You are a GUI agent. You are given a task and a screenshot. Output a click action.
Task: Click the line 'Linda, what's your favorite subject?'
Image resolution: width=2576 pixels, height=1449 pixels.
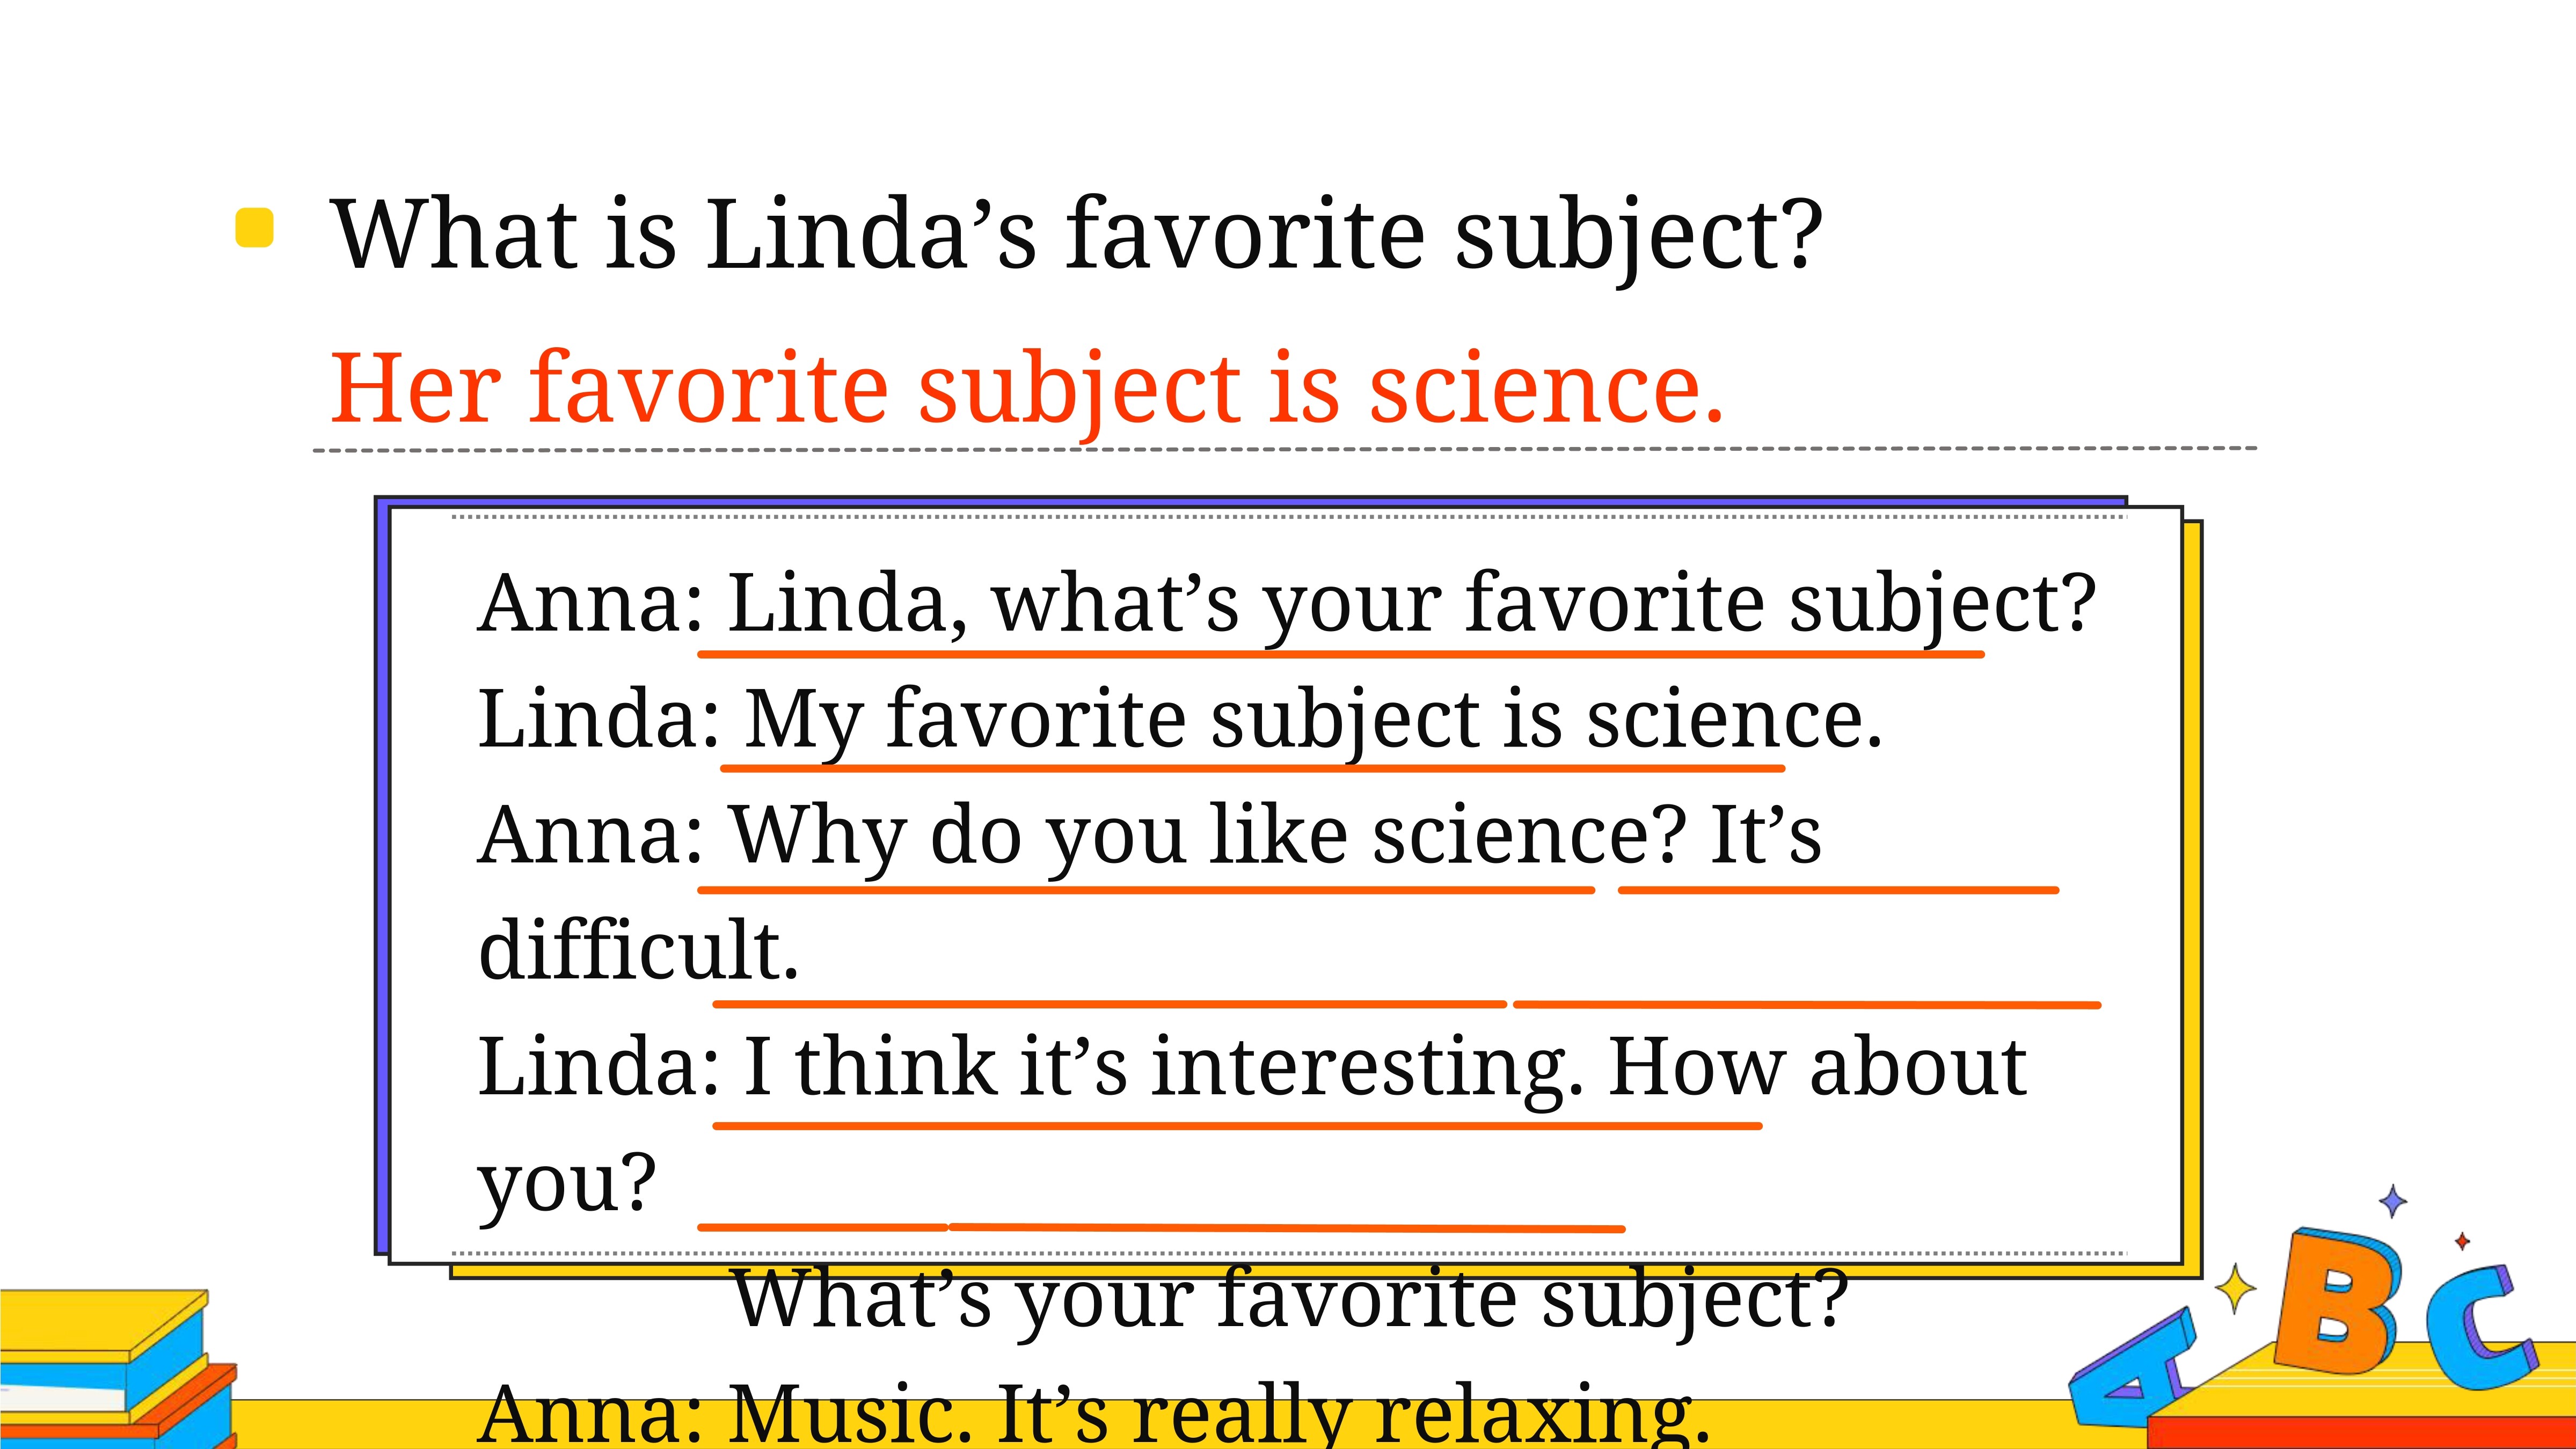click(1411, 606)
